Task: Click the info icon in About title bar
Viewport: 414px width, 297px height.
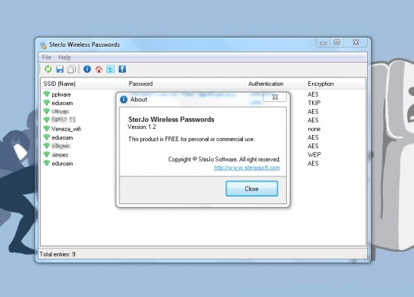Action: 123,99
